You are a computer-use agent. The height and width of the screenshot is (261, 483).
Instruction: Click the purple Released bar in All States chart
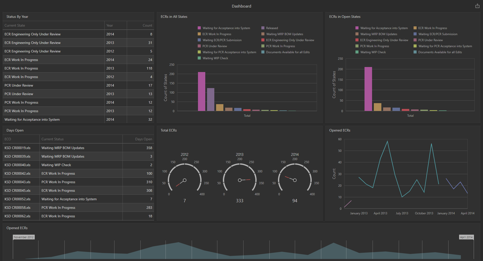pos(211,99)
